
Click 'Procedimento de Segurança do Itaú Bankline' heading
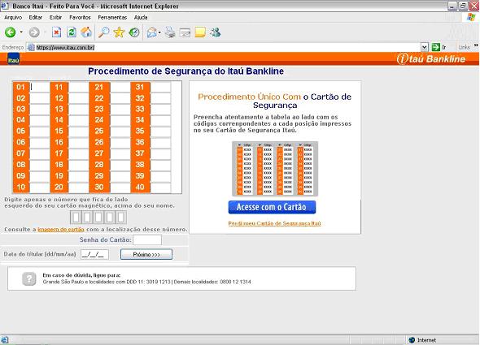coord(185,71)
